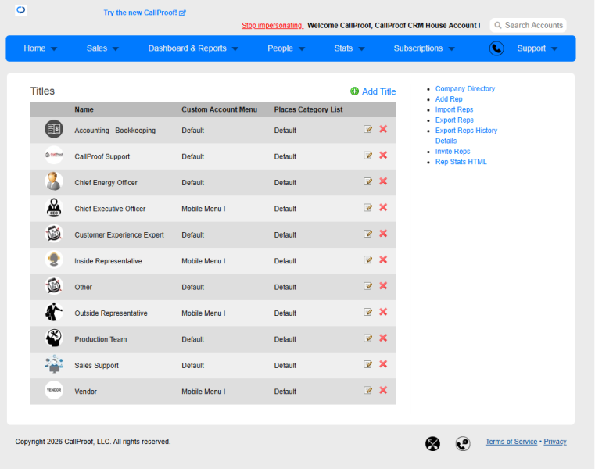Open the People menu
This screenshot has width=595, height=469.
coord(280,48)
